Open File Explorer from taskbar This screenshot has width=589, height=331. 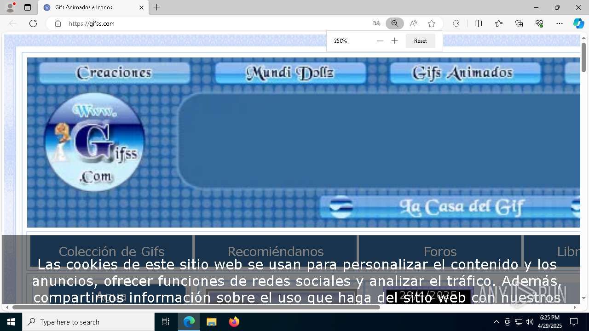click(x=211, y=322)
